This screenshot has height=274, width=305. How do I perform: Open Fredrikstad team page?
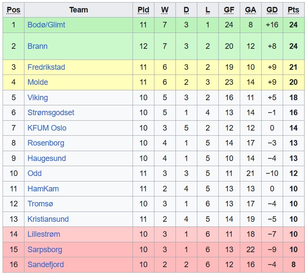[x=46, y=67]
